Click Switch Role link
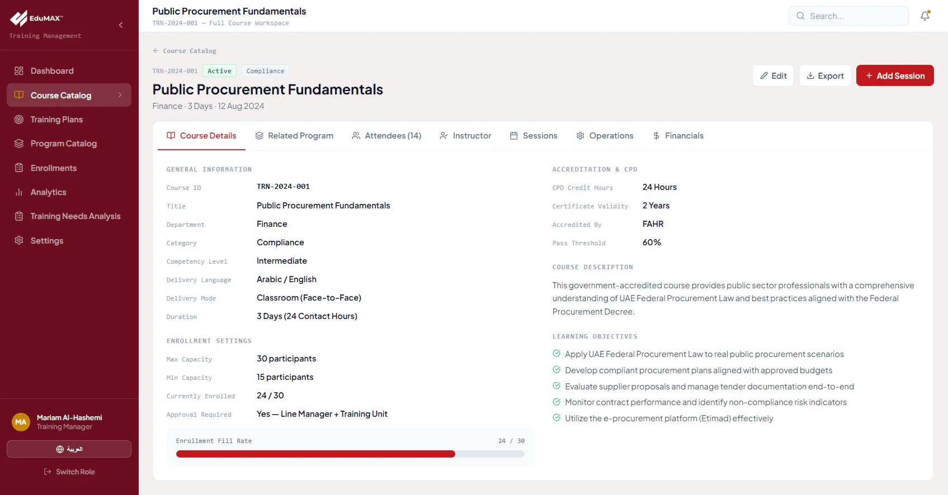This screenshot has height=495, width=948. (x=69, y=472)
